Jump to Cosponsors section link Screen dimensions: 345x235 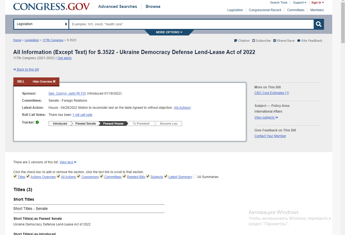[x=90, y=177]
